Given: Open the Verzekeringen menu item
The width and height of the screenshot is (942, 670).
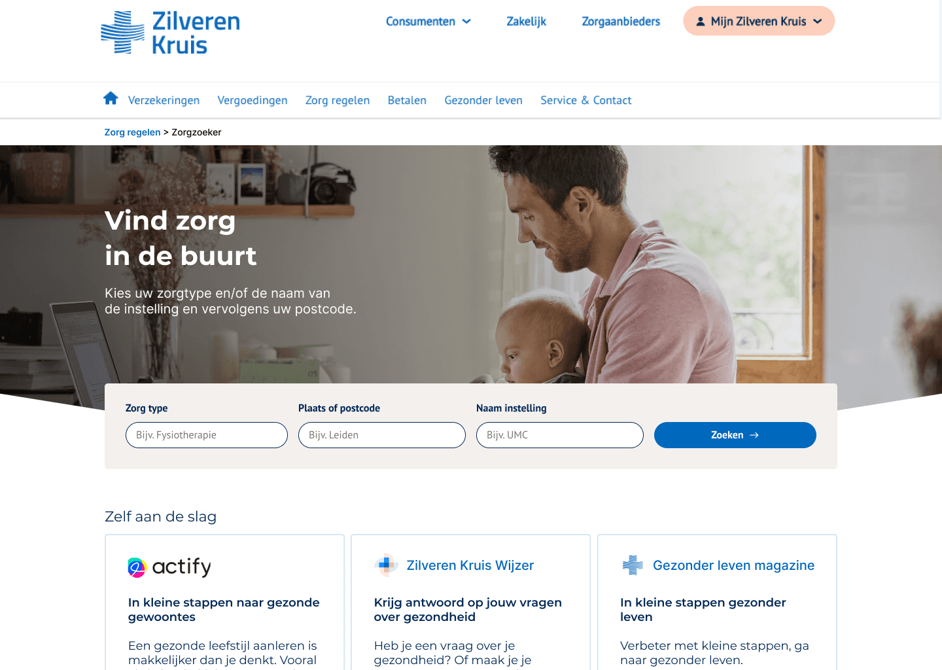Looking at the screenshot, I should [164, 100].
